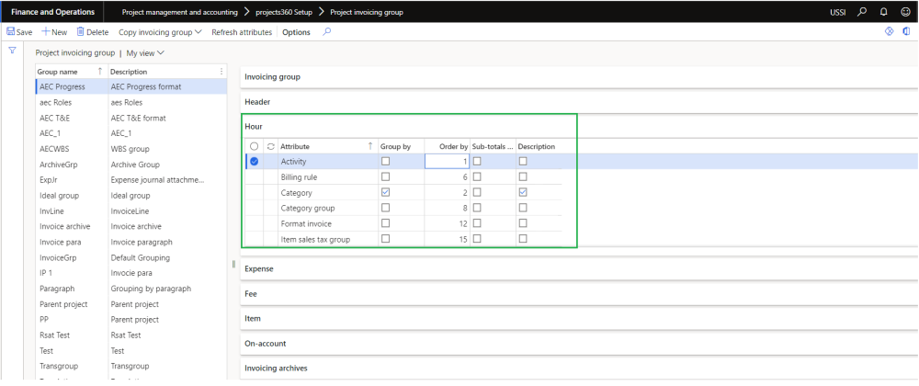Click the feedback smiley icon

903,12
